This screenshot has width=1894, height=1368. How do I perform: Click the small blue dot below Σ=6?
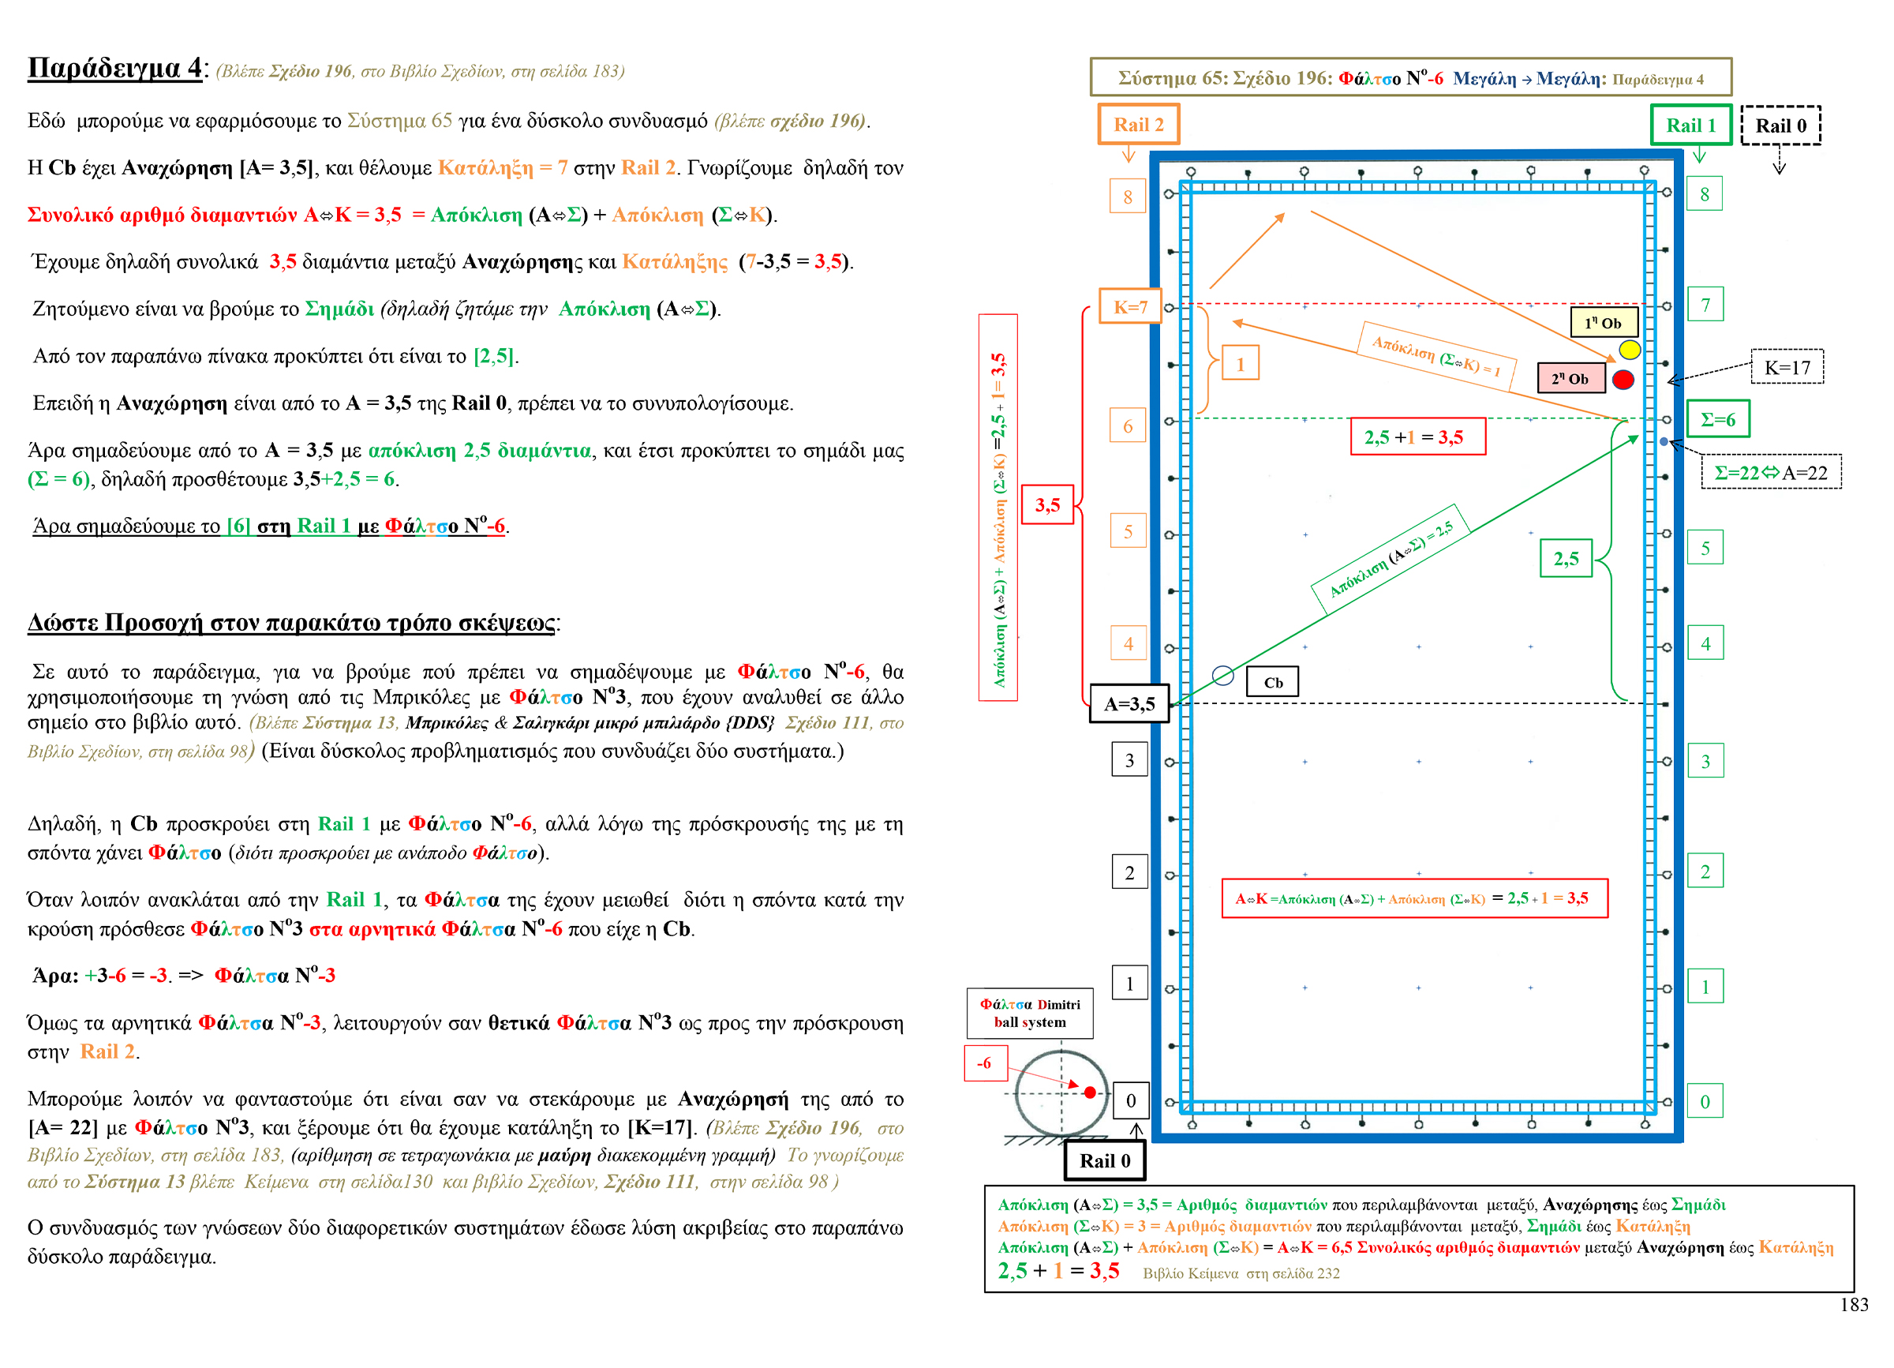coord(1664,442)
